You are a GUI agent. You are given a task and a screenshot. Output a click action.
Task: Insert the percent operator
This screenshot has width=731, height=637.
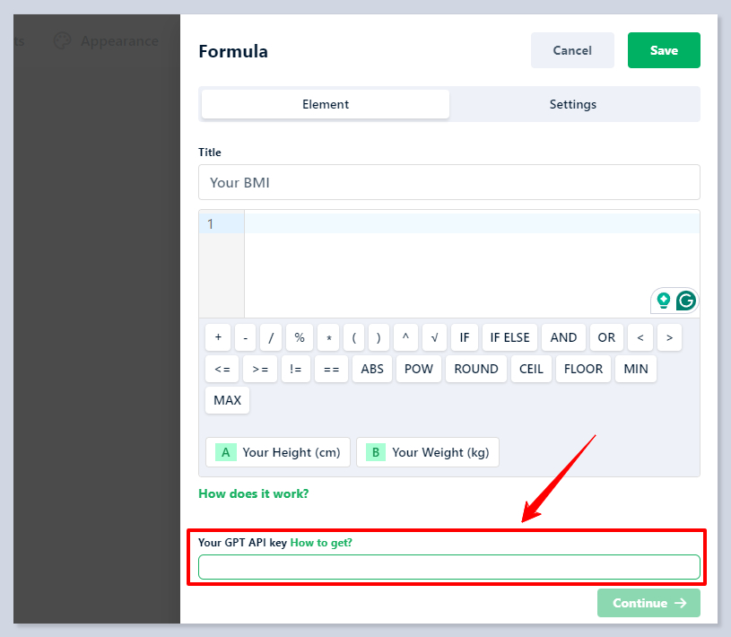[300, 337]
